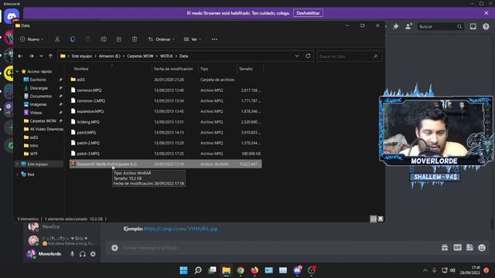This screenshot has width=495, height=278.
Task: Switch to details view icon in status bar
Action: [x=374, y=219]
